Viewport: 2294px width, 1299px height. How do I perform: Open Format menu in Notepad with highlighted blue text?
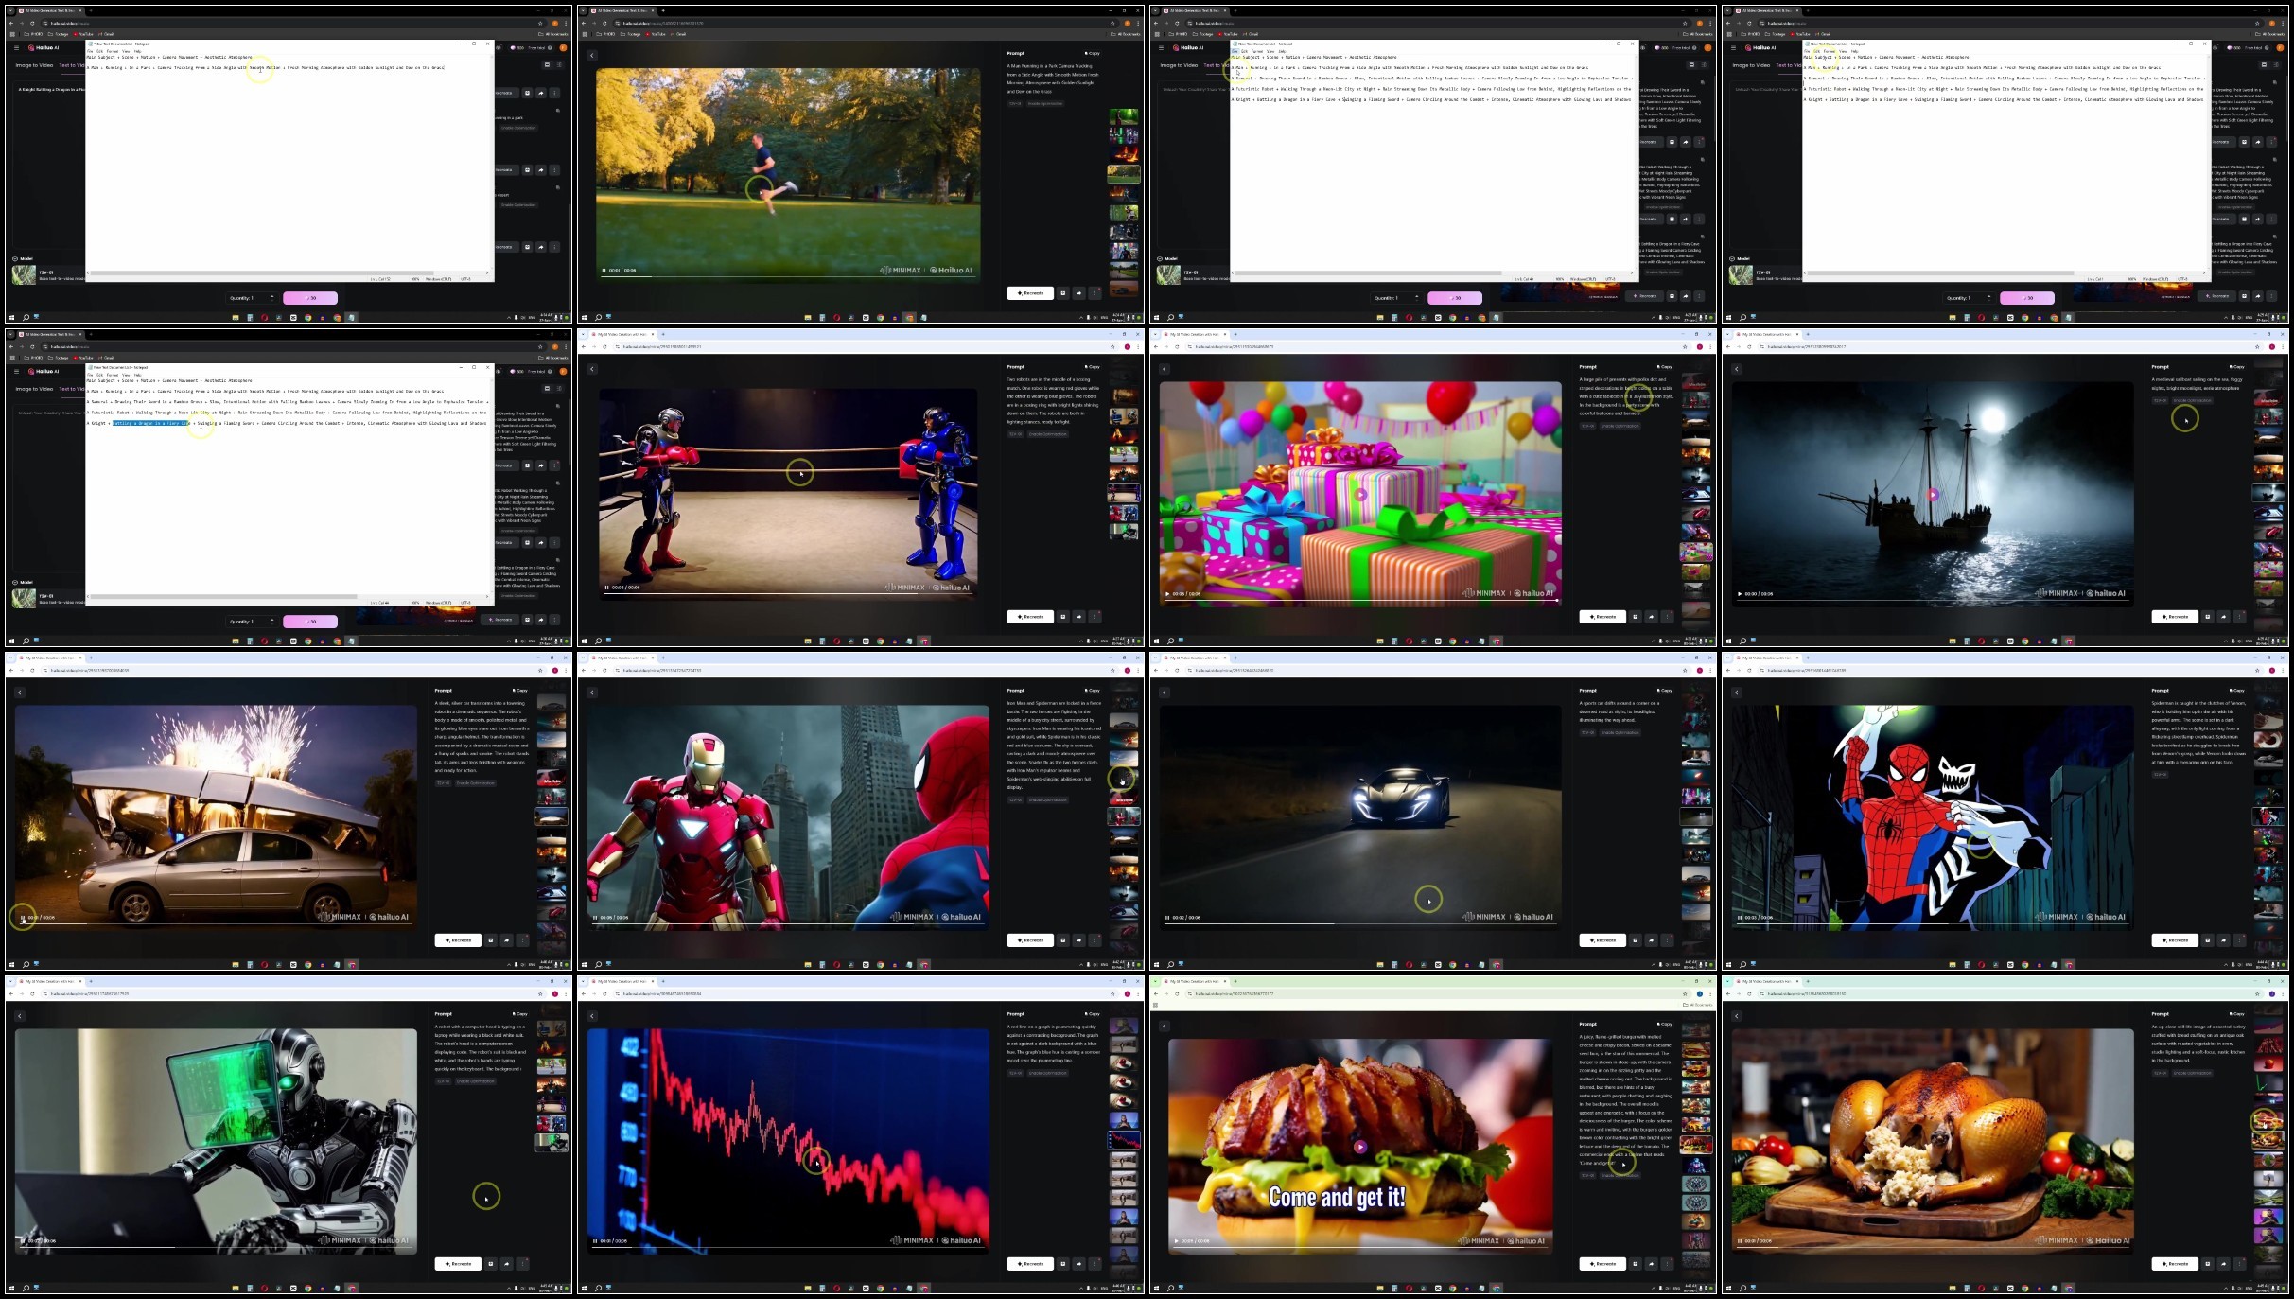pyautogui.click(x=113, y=375)
